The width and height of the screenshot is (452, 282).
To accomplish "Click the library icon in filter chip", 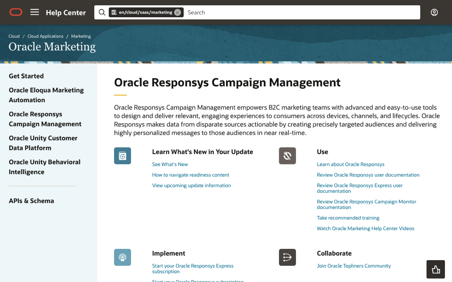I will click(x=114, y=12).
